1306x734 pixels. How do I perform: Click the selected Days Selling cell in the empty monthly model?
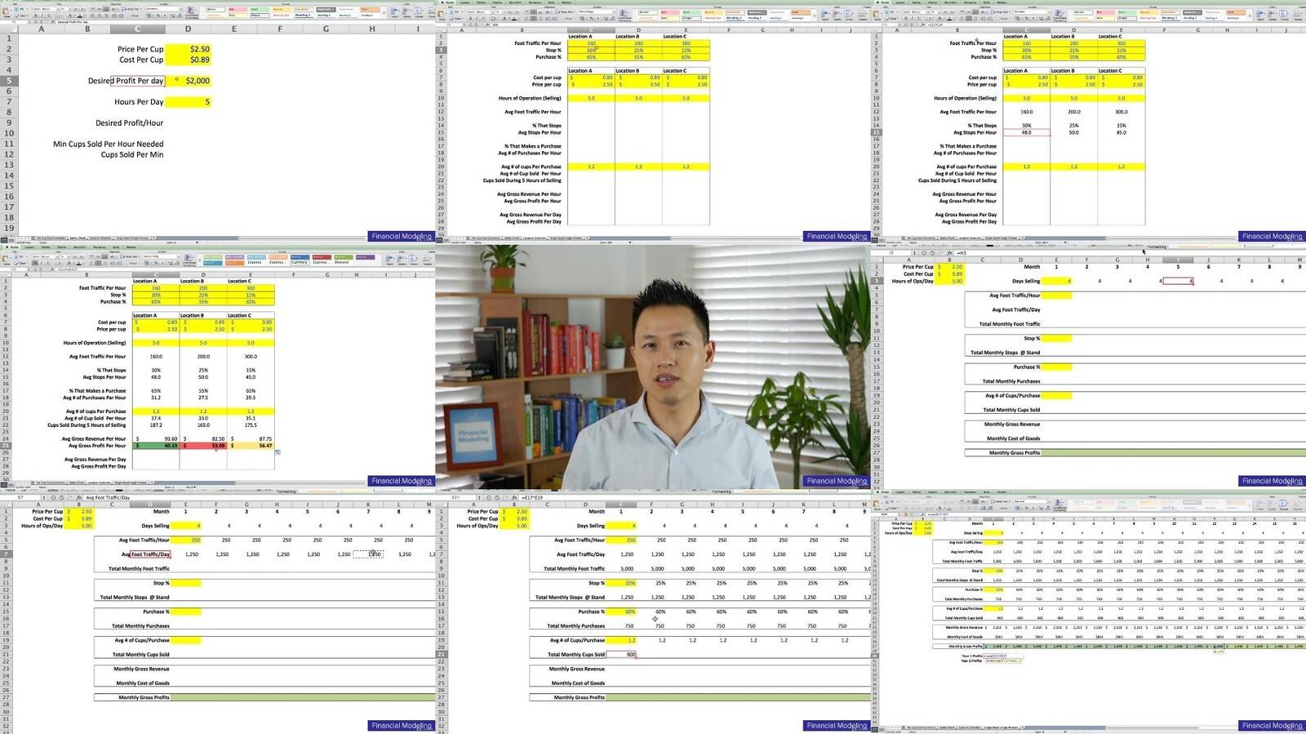(1178, 281)
